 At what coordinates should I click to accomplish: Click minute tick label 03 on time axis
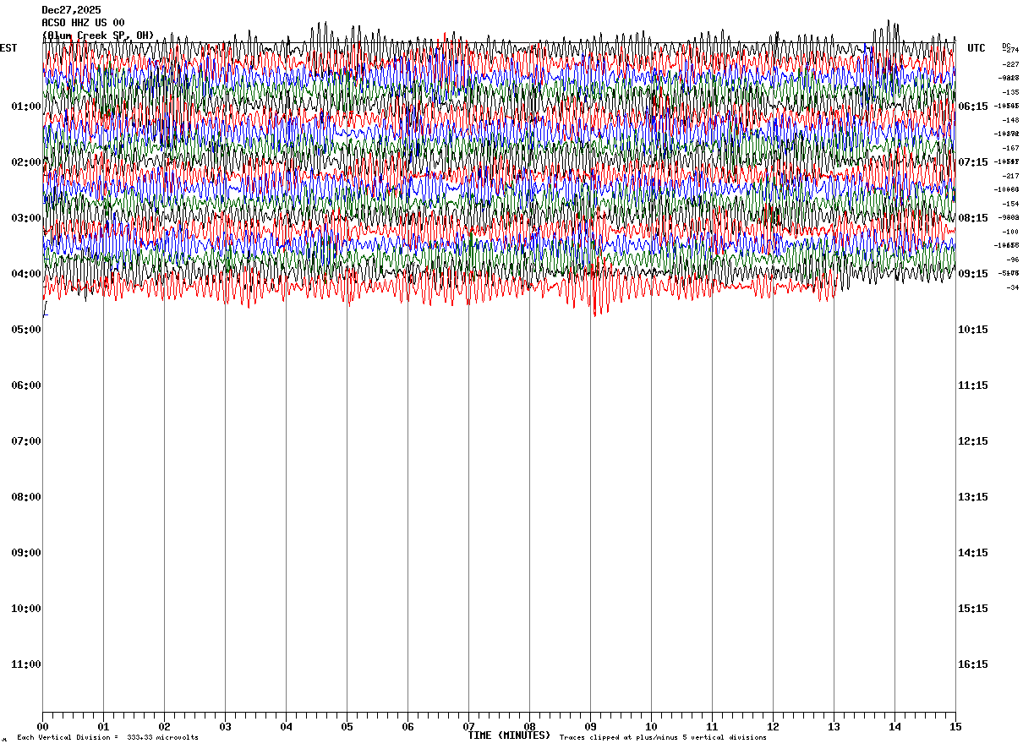coord(225,726)
